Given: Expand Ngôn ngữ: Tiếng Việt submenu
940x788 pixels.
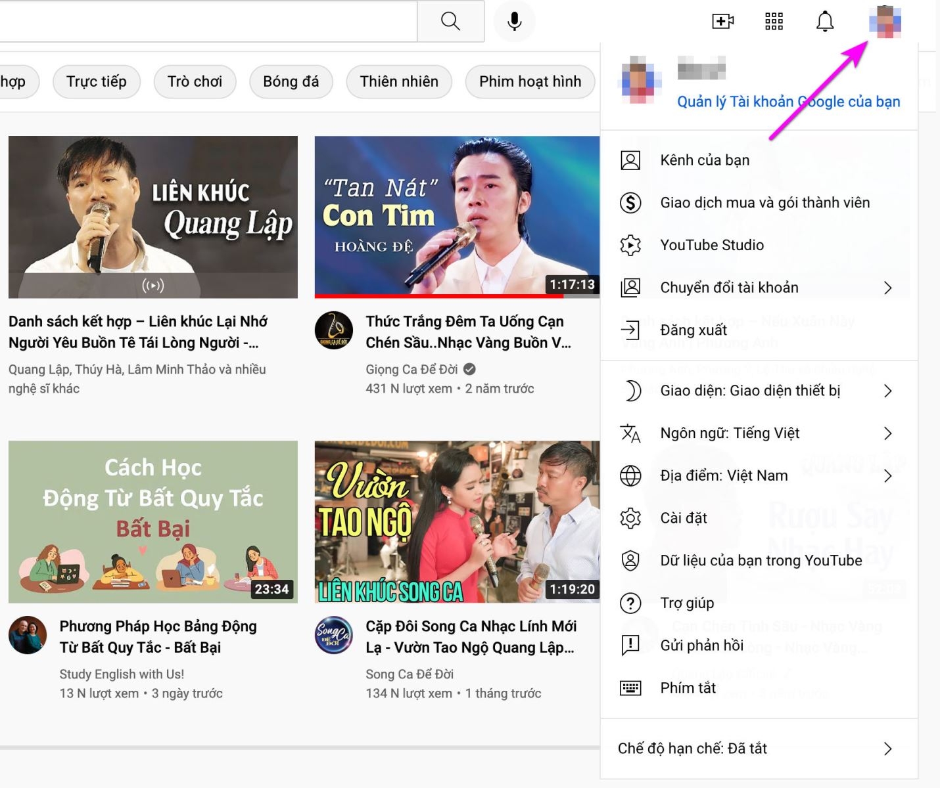Looking at the screenshot, I should click(730, 433).
